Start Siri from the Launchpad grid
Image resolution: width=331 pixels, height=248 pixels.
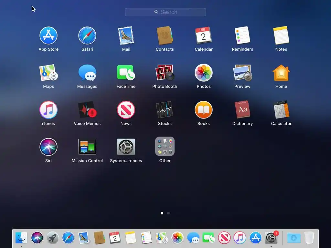[48, 147]
